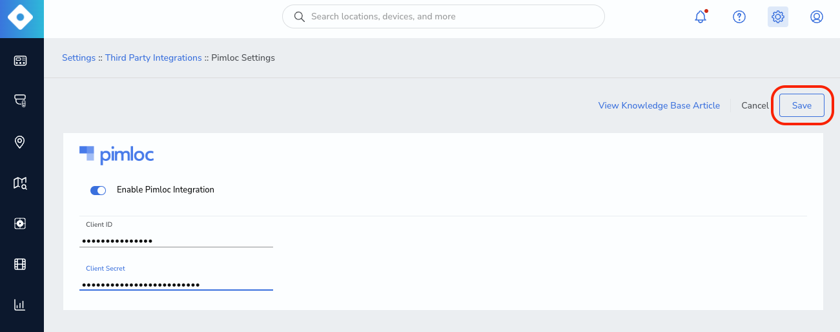The height and width of the screenshot is (332, 840).
Task: Click the Enable Pimloc Integration label
Action: 165,190
